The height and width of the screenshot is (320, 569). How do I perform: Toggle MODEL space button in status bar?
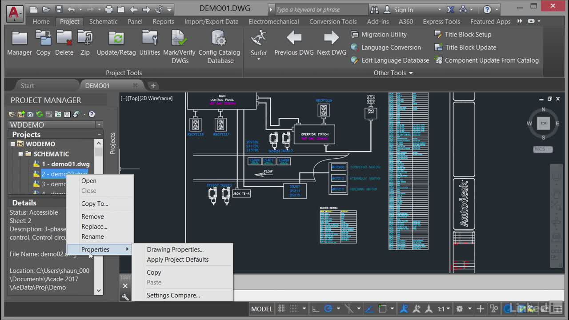(x=261, y=308)
